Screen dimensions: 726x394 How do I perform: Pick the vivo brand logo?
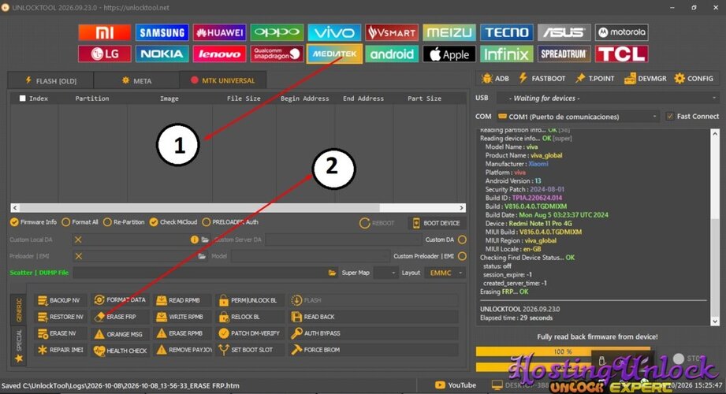pos(334,32)
